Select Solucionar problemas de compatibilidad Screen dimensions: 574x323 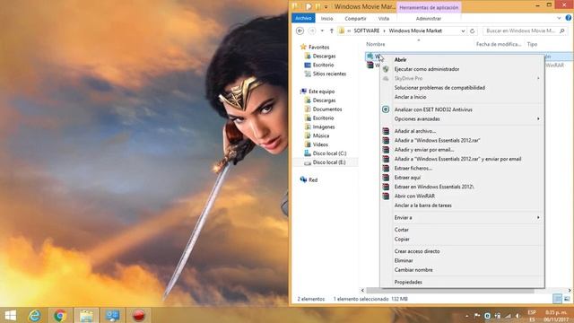point(462,88)
